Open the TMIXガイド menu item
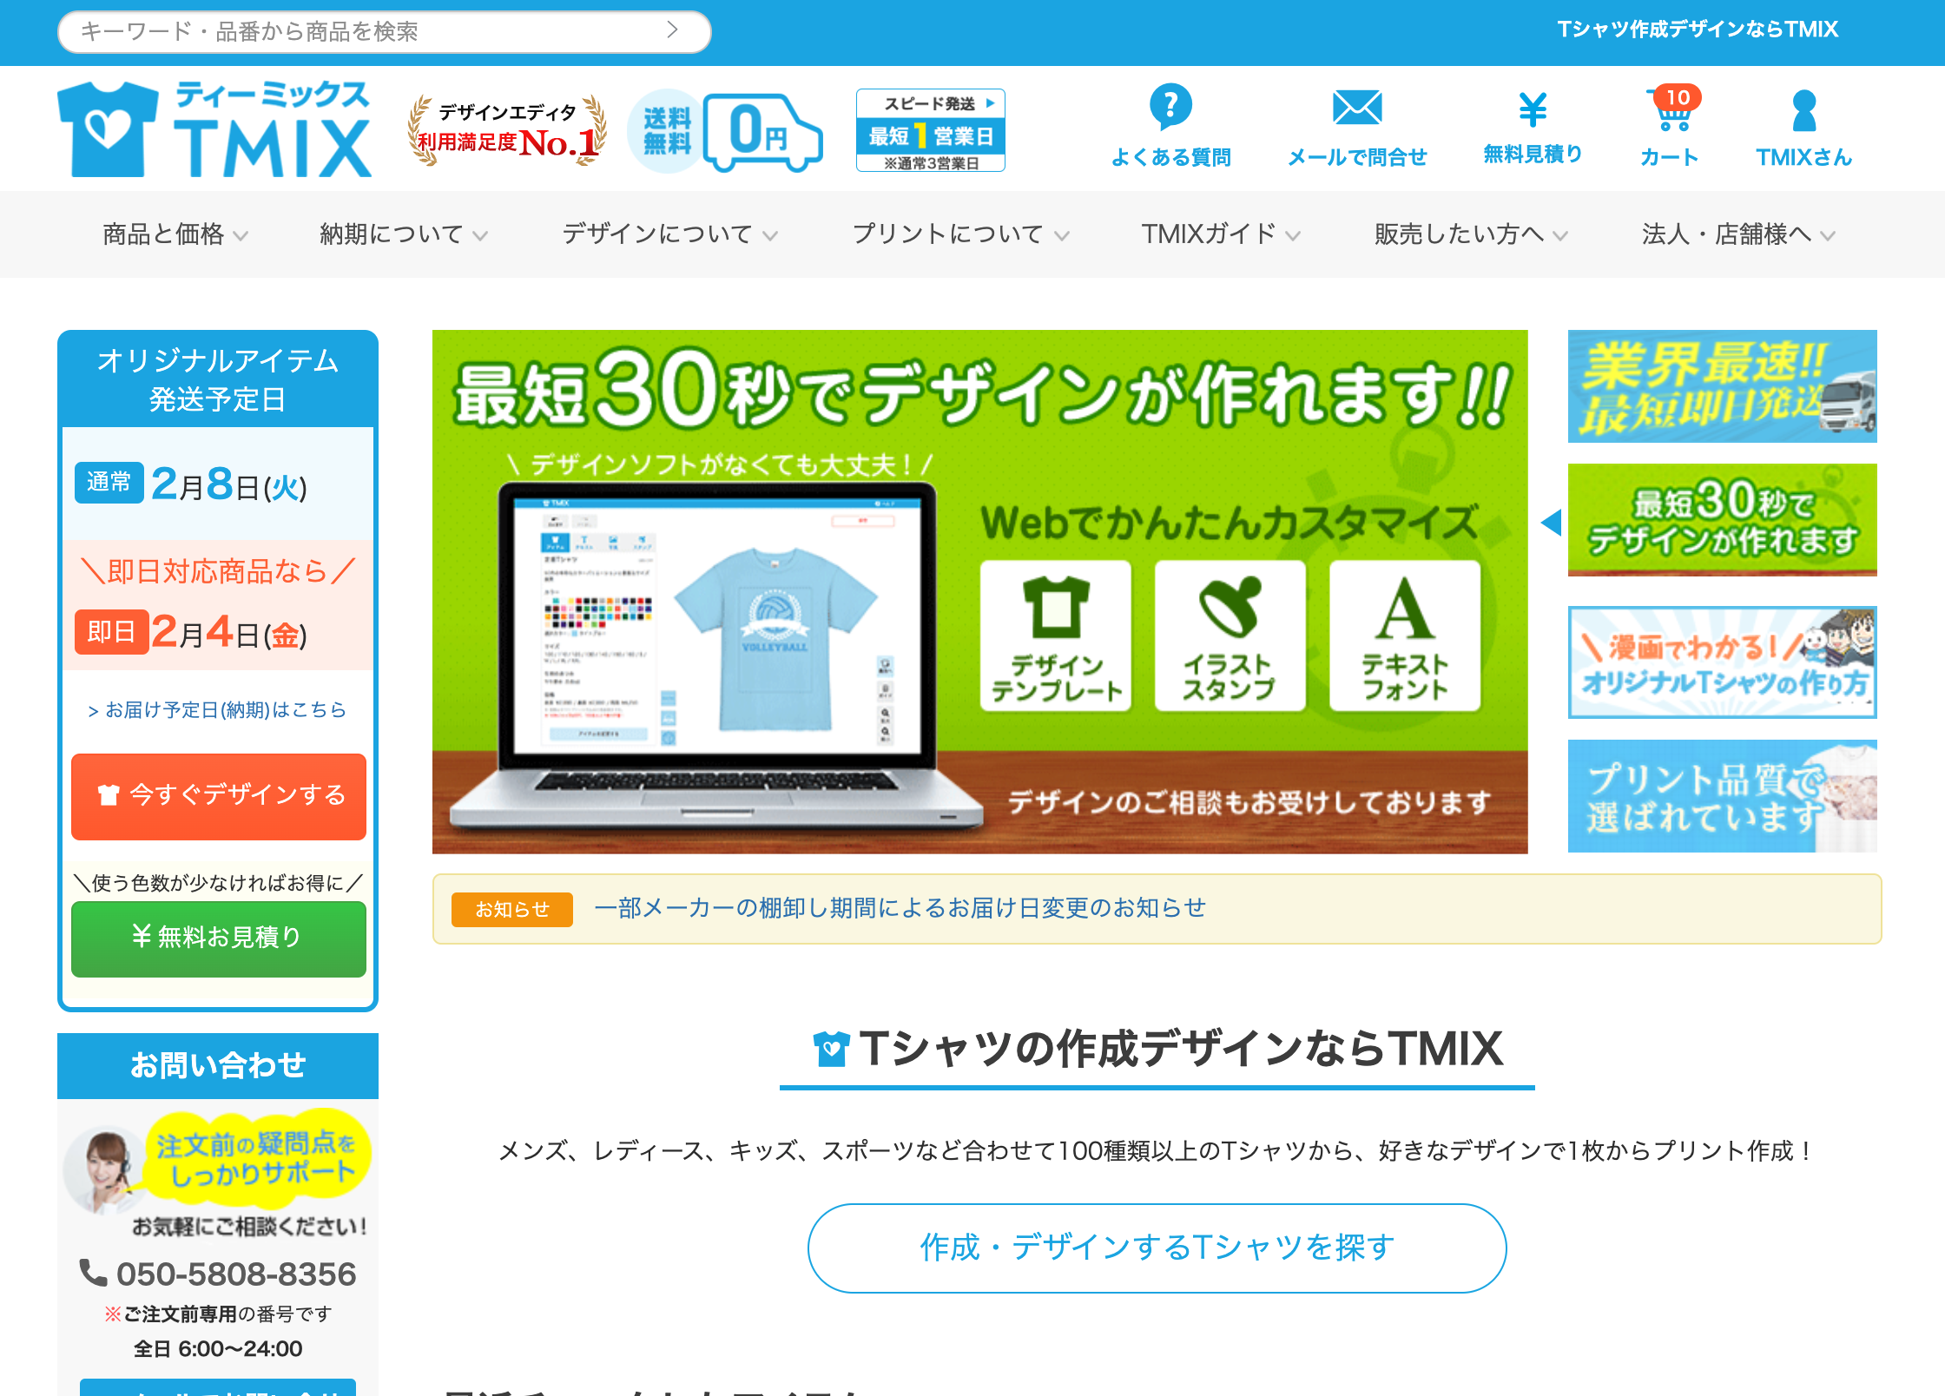This screenshot has width=1945, height=1396. 1220,234
